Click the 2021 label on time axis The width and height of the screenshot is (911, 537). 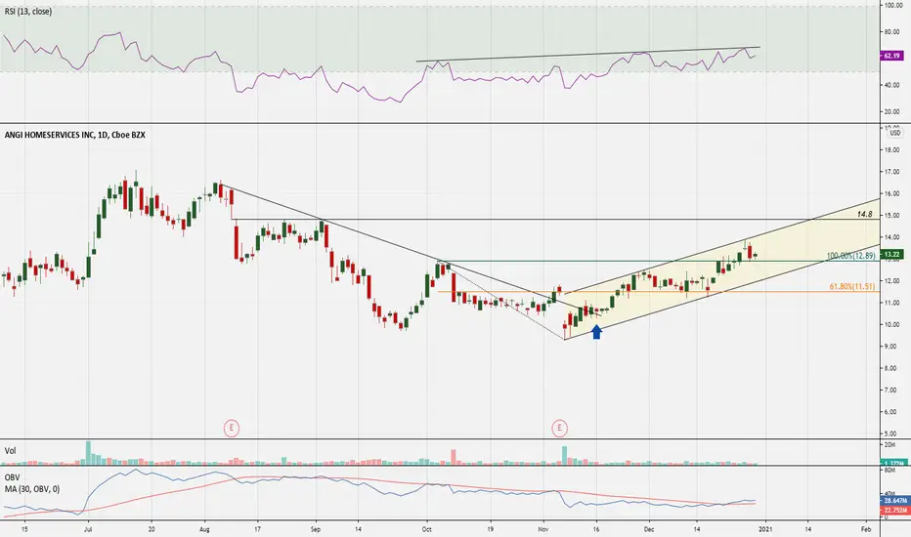(x=765, y=529)
